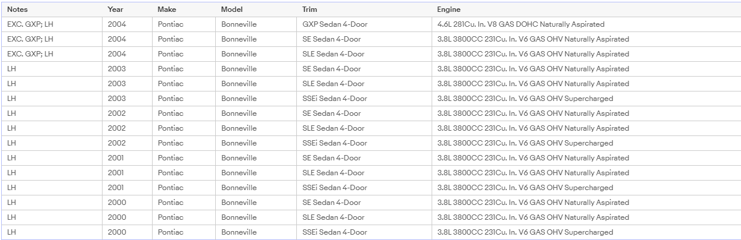Viewport: 741px width, 240px height.
Task: Select the 2000 SE Sedan 4-Door trim
Action: (331, 203)
